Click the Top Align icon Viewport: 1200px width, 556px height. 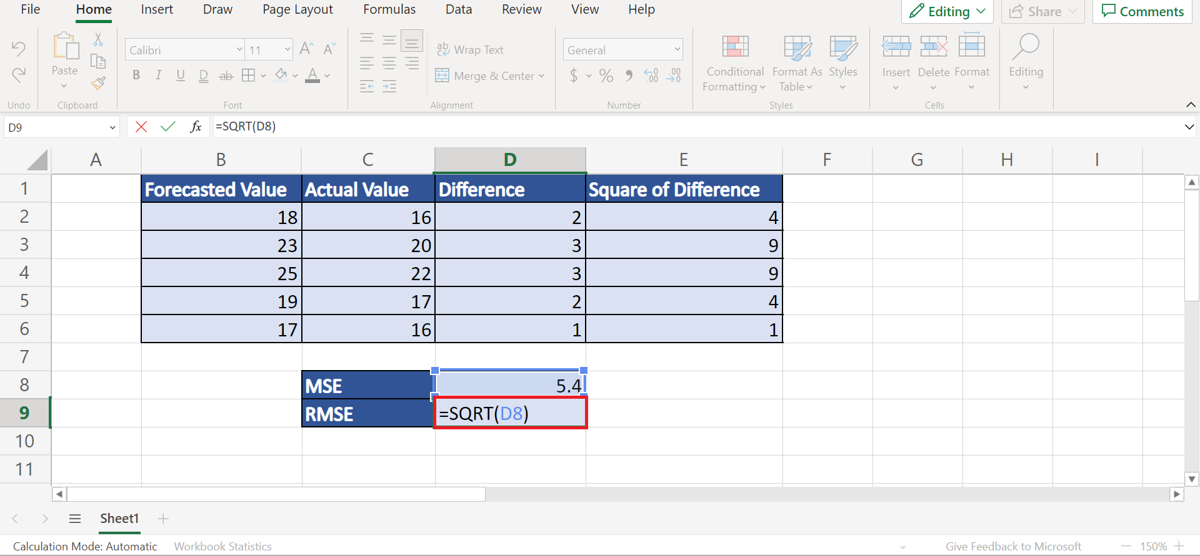(367, 39)
